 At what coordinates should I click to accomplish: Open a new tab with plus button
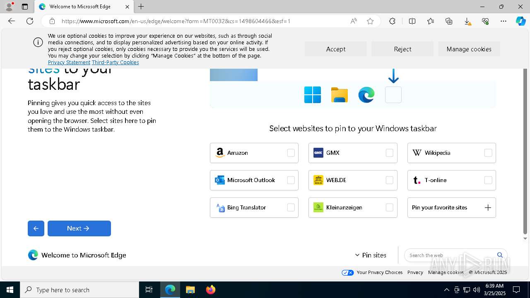(x=141, y=7)
